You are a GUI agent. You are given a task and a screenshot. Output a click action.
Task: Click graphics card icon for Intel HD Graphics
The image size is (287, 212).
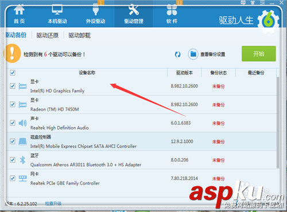(x=22, y=86)
